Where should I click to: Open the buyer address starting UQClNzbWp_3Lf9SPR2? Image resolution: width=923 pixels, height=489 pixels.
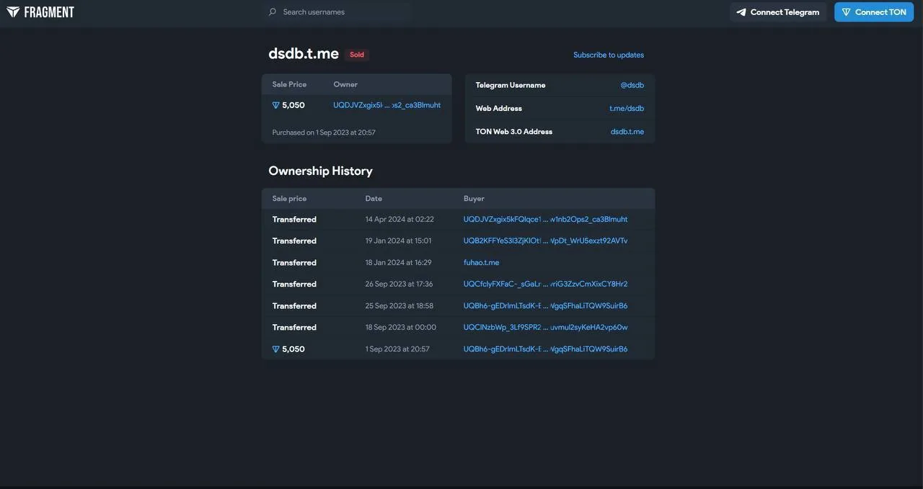coord(546,328)
